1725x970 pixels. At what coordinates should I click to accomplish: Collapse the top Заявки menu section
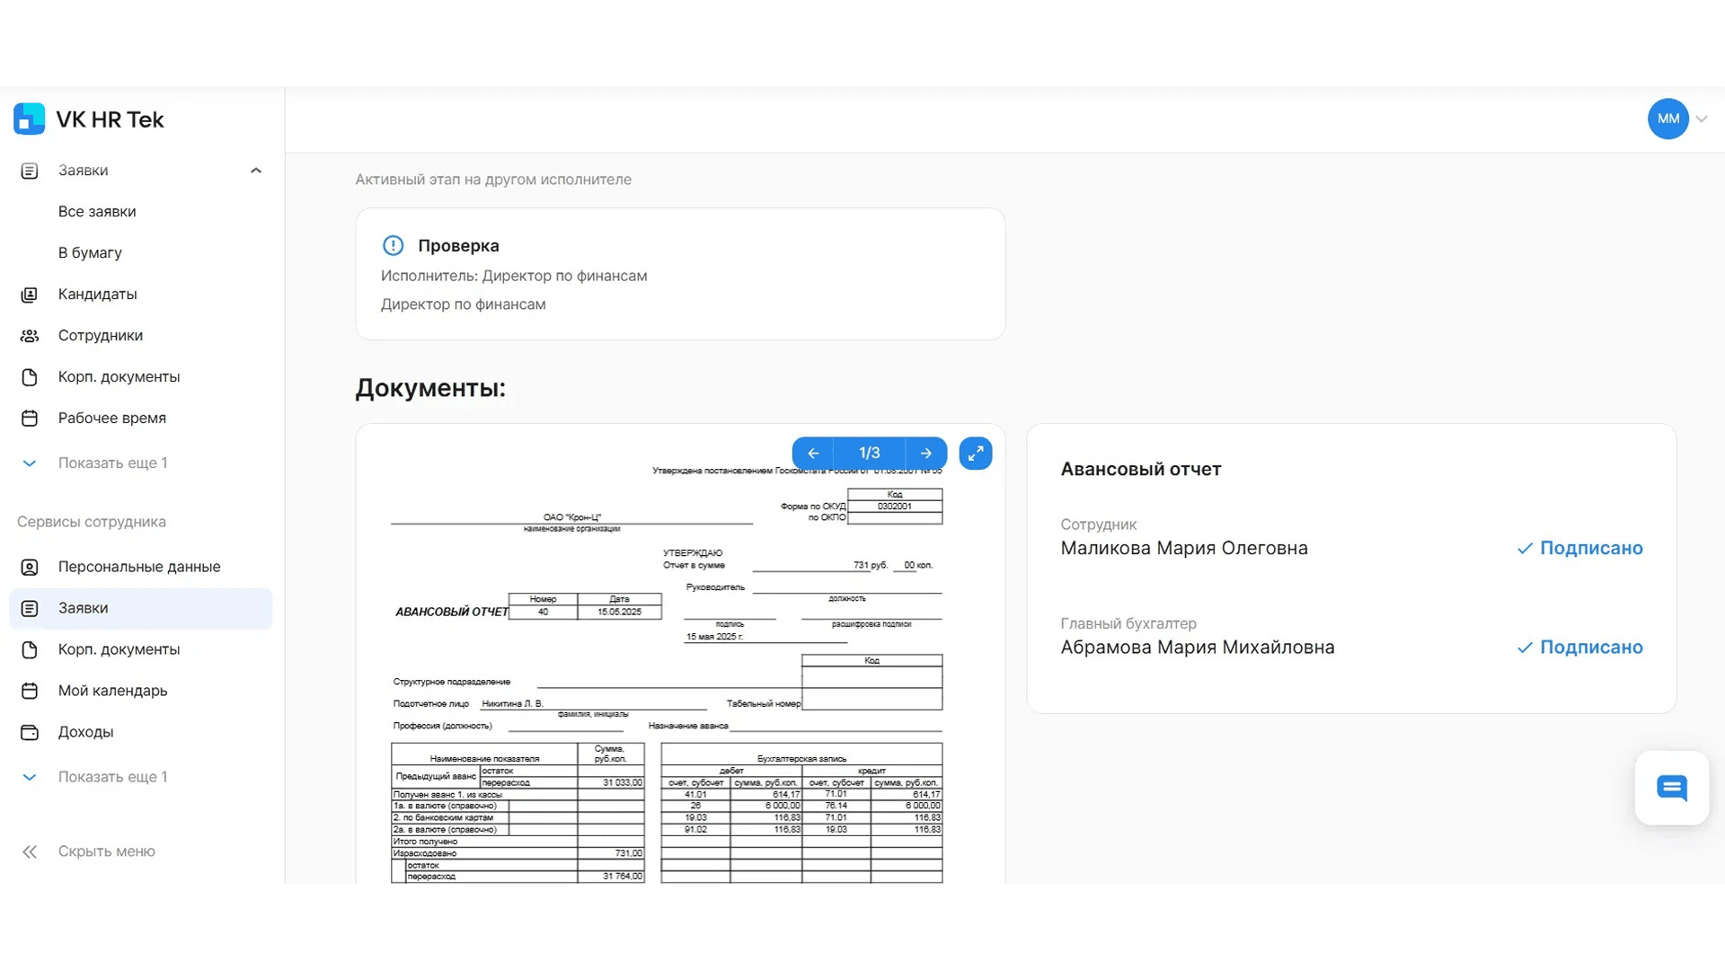(x=256, y=171)
